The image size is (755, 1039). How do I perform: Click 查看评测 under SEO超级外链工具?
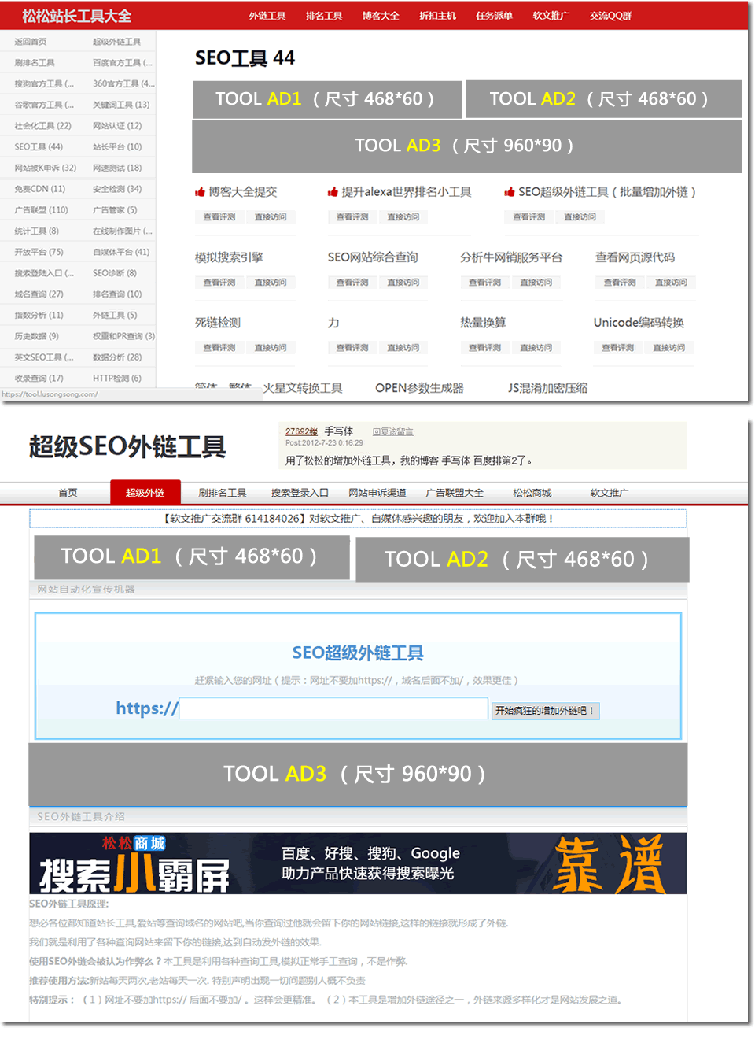pos(529,217)
